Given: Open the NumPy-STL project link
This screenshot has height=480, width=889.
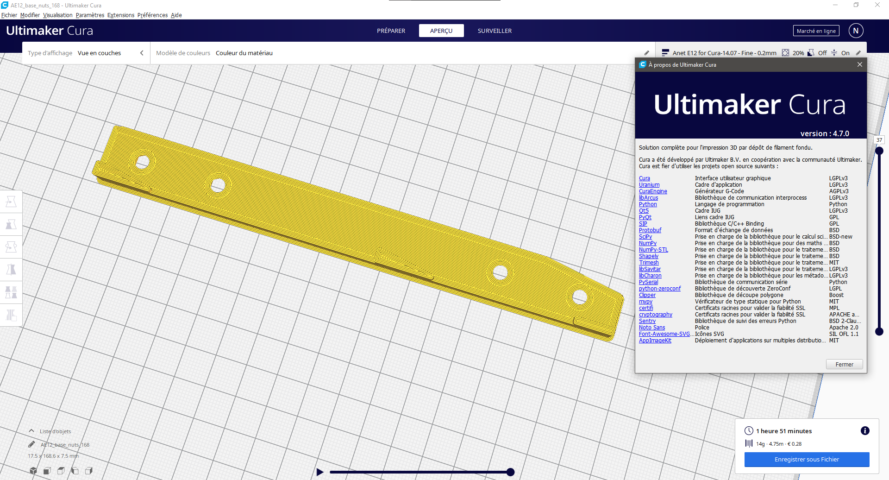Looking at the screenshot, I should (653, 250).
